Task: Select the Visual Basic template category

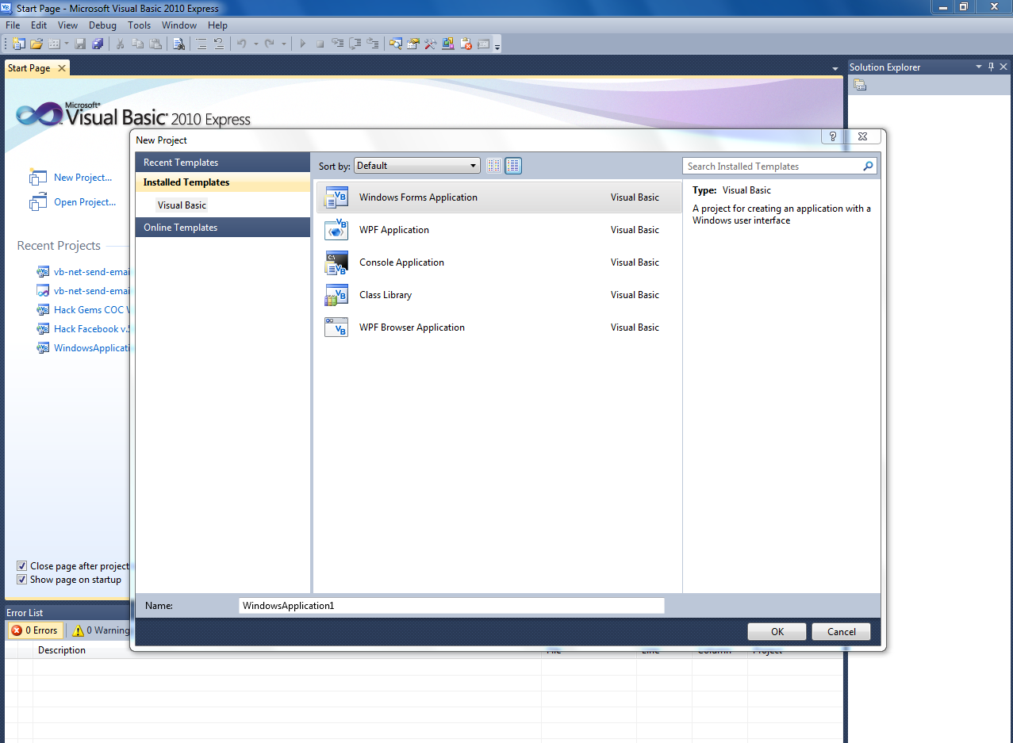Action: pos(182,205)
